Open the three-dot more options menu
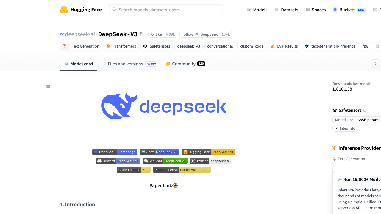381x214 pixels. point(375,64)
